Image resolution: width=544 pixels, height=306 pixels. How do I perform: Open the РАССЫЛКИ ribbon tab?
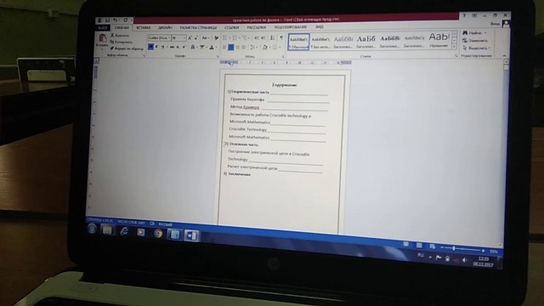(257, 27)
